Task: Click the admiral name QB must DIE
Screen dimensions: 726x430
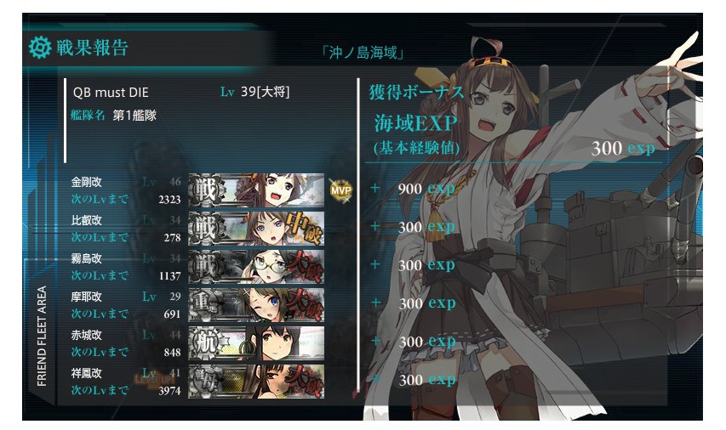Action: tap(111, 92)
